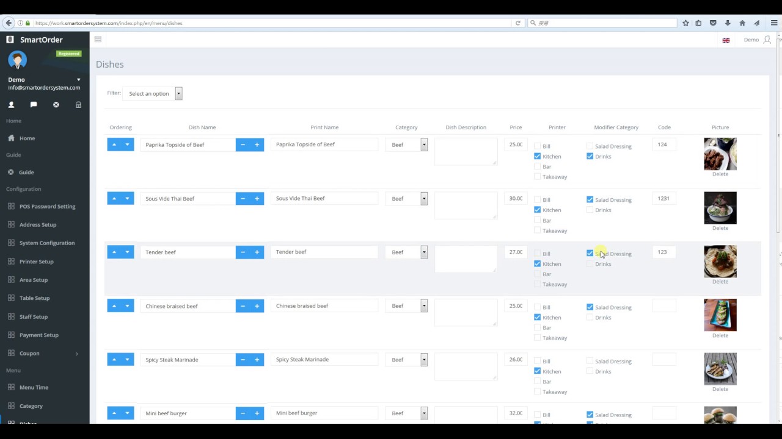The width and height of the screenshot is (782, 439).
Task: Click the Dish Name field for Tender beef
Action: [x=188, y=252]
